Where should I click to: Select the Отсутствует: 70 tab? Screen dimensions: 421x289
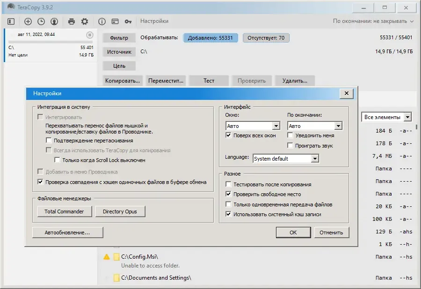(x=266, y=38)
